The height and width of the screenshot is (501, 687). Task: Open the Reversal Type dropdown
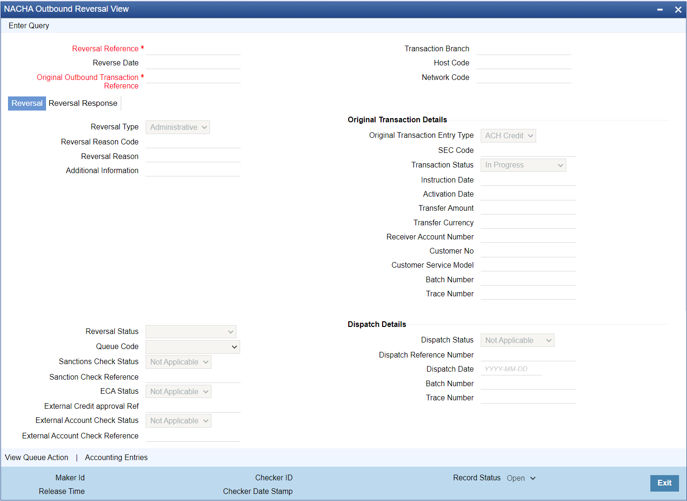(x=178, y=127)
